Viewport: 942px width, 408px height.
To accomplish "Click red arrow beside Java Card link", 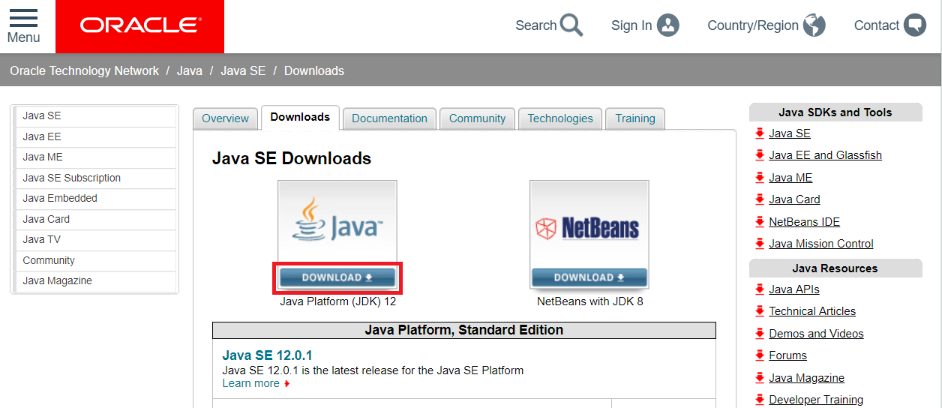I will (760, 199).
